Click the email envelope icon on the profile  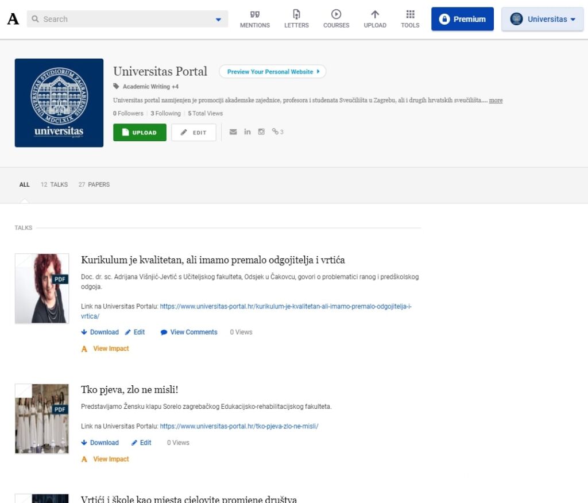pyautogui.click(x=233, y=131)
